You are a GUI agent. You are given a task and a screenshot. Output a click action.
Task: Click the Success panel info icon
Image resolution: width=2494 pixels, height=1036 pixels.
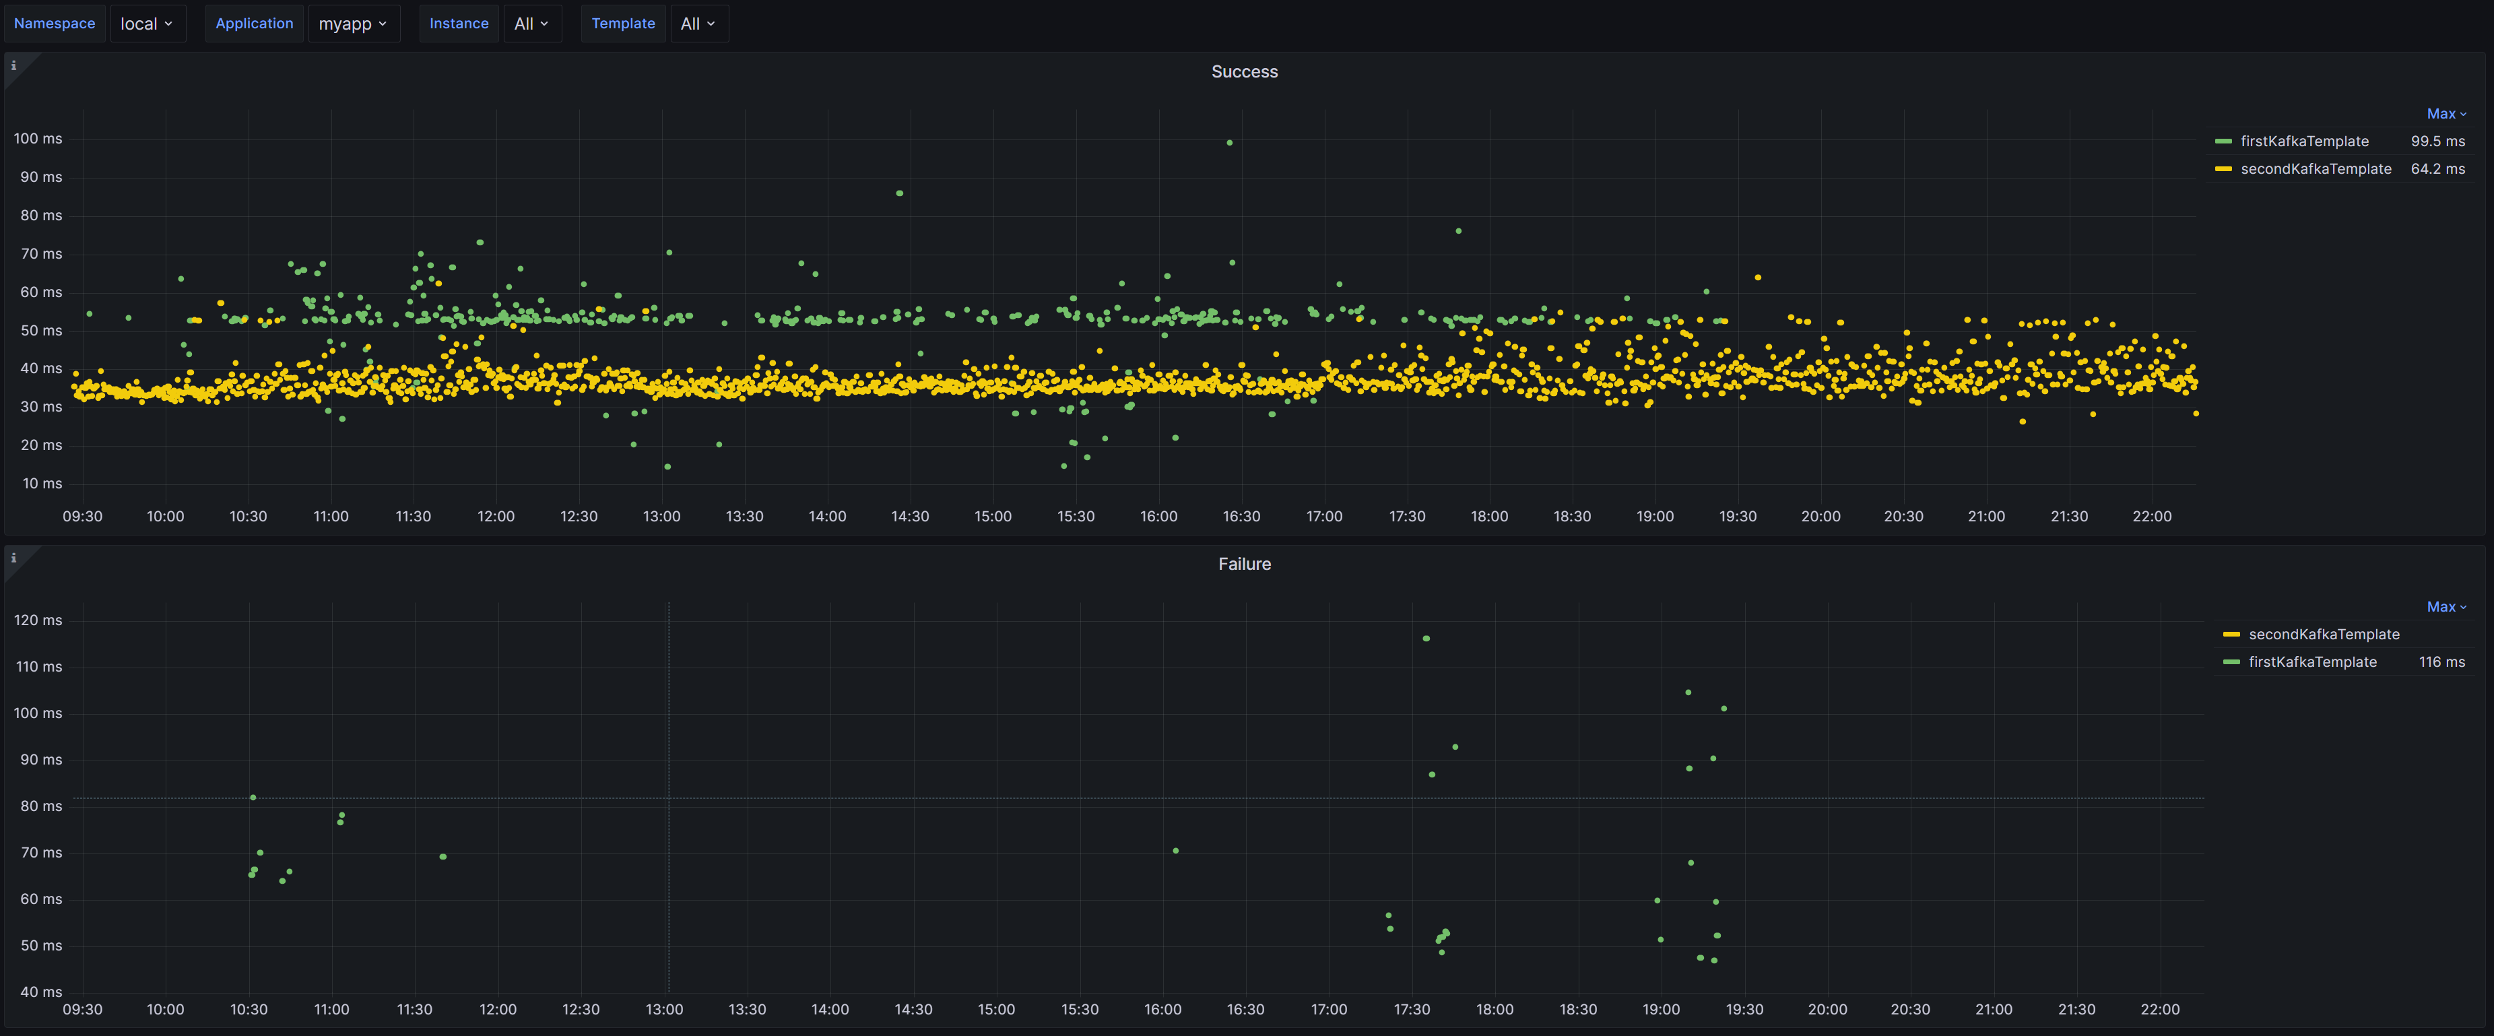[x=13, y=66]
